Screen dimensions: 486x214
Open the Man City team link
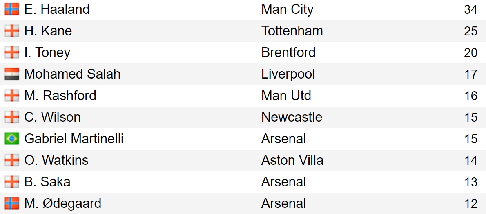pos(288,10)
